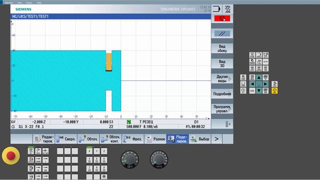Click the > next softkeys arrow
The height and width of the screenshot is (180, 320).
click(x=216, y=139)
